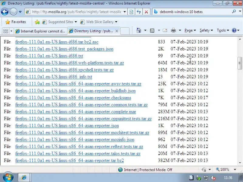Viewport: 243px width, 182px height.
Task: Open asan-reporter.buildhub.json link
Action: click(x=75, y=91)
